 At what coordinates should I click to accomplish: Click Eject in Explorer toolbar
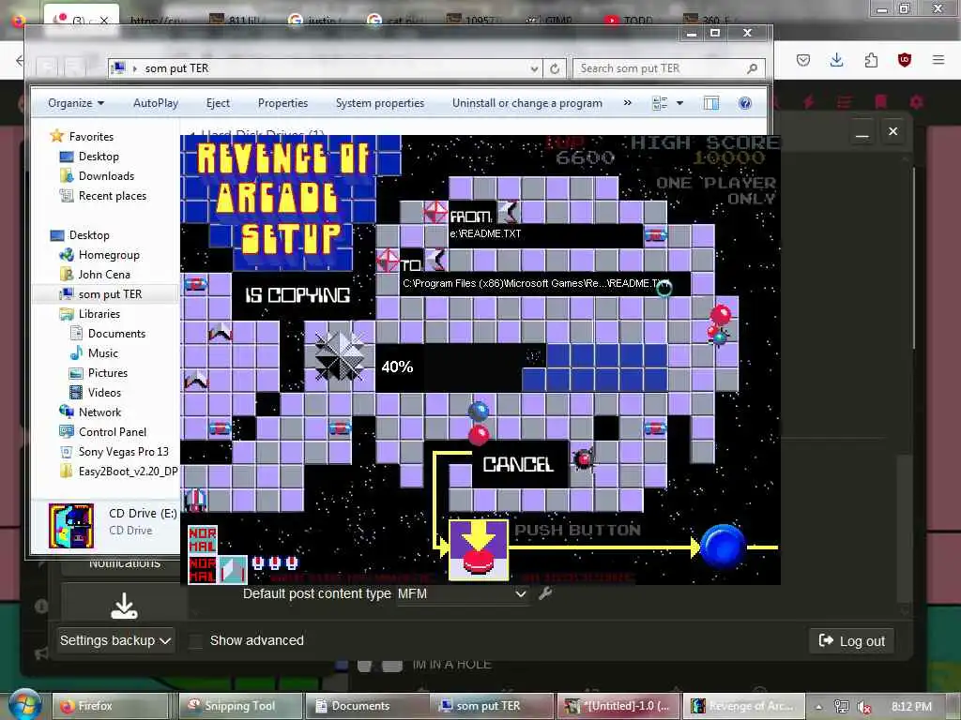[218, 103]
